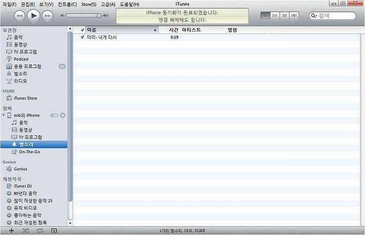Sort by the 앨범 column header
Image resolution: width=365 pixels, height=235 pixels.
[248, 30]
